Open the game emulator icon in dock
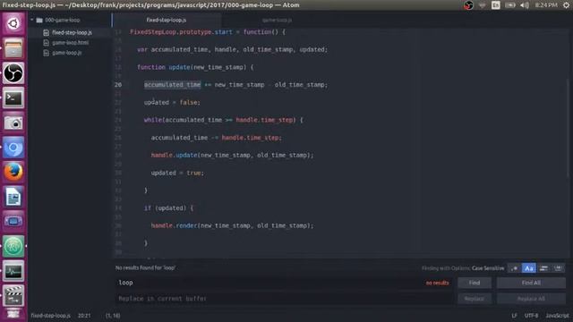This screenshot has width=573, height=322. point(13,222)
